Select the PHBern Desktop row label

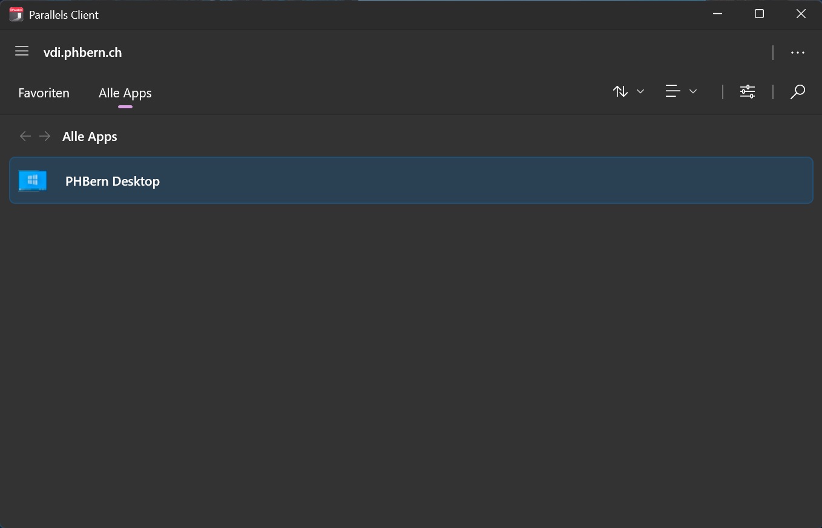pos(112,181)
